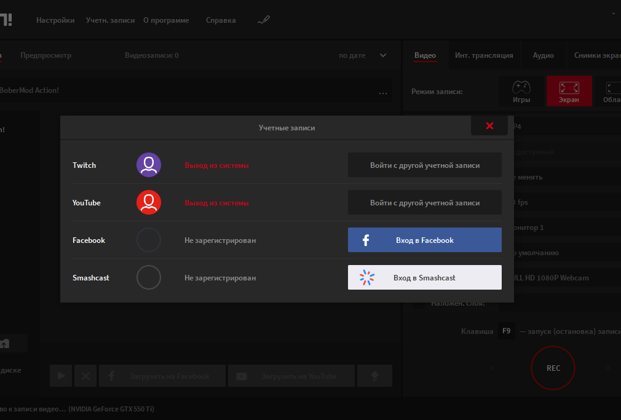Log out of Twitch via Выход из системы
The width and height of the screenshot is (621, 420).
[x=216, y=165]
